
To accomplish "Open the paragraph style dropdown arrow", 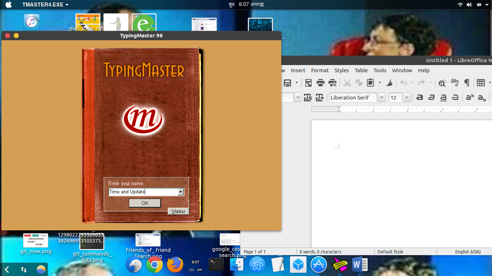I will (x=298, y=97).
